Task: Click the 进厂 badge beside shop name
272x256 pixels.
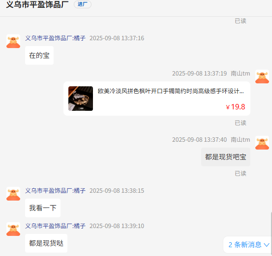Action: pyautogui.click(x=83, y=4)
